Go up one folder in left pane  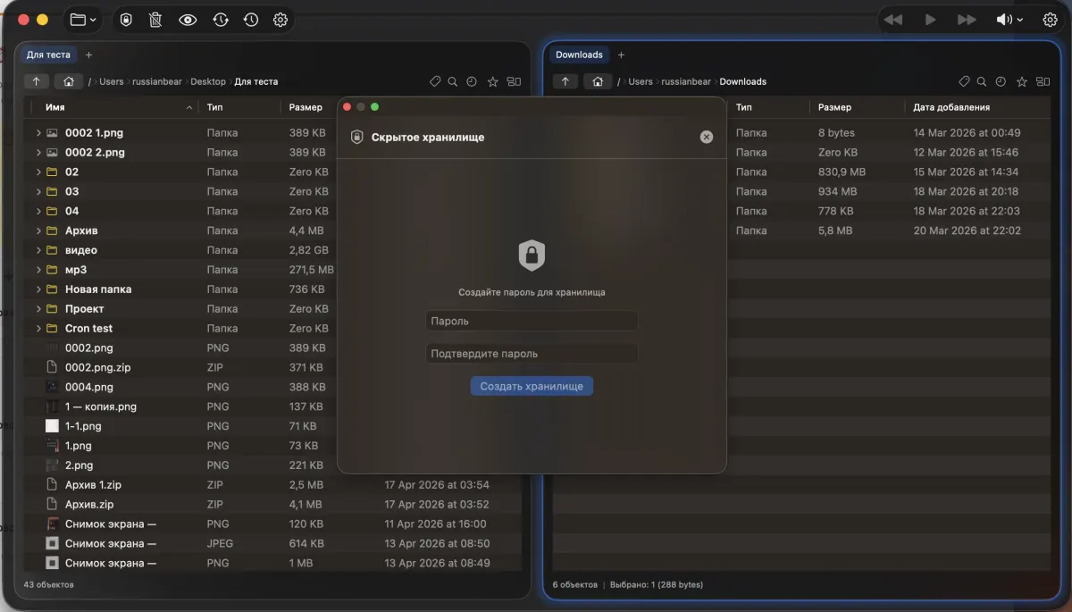click(36, 81)
